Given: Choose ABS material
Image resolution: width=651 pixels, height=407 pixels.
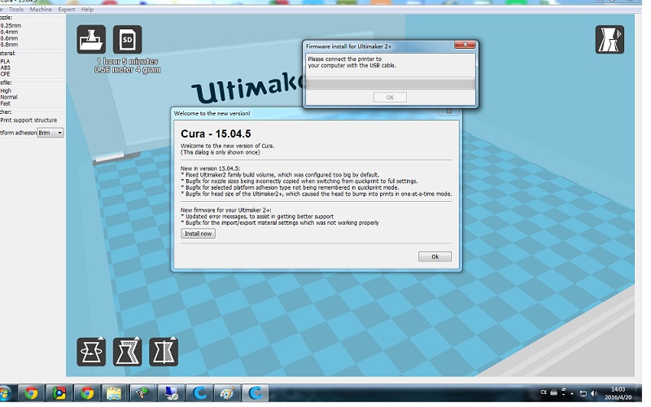Looking at the screenshot, I should tap(5, 68).
